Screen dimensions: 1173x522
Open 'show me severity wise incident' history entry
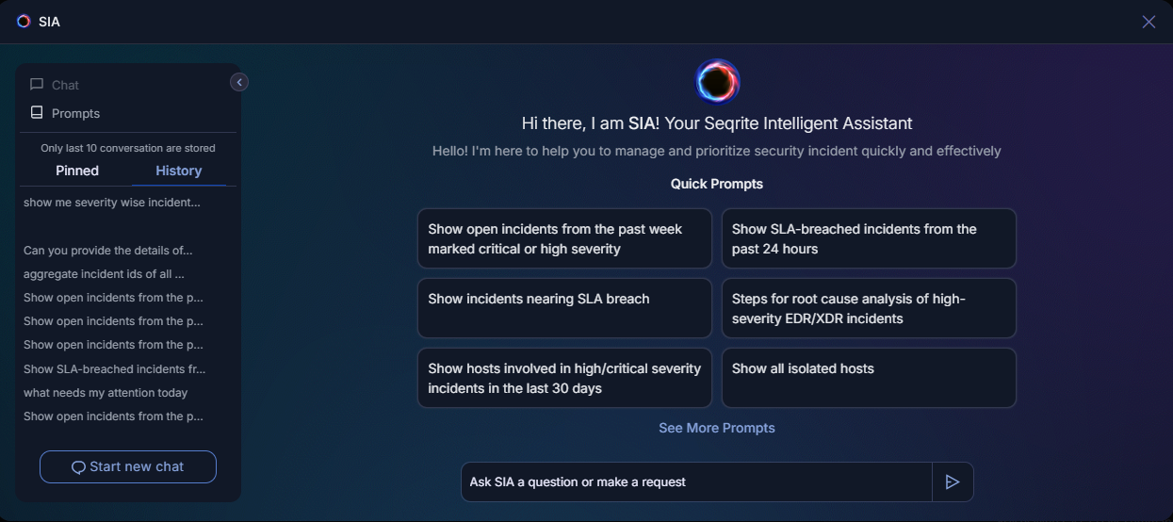[112, 203]
